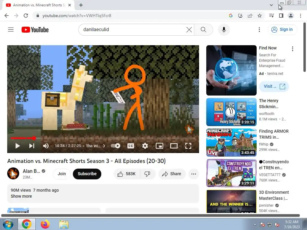Image resolution: width=307 pixels, height=230 pixels.
Task: Reload the page
Action: 26,16
